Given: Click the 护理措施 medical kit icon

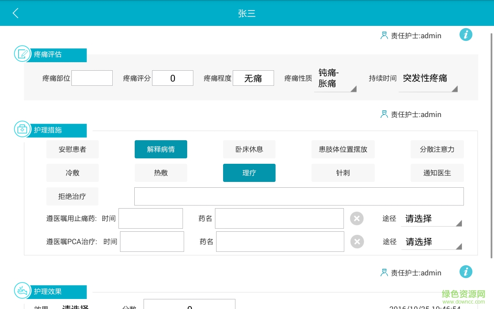Looking at the screenshot, I should (x=22, y=129).
